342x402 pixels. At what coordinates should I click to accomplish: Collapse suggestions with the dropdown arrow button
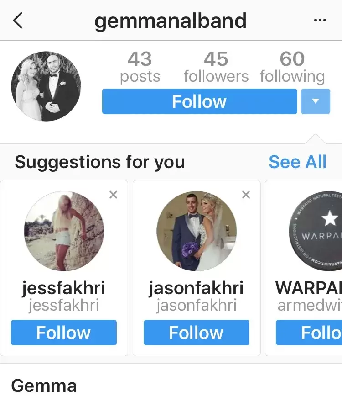[x=316, y=101]
